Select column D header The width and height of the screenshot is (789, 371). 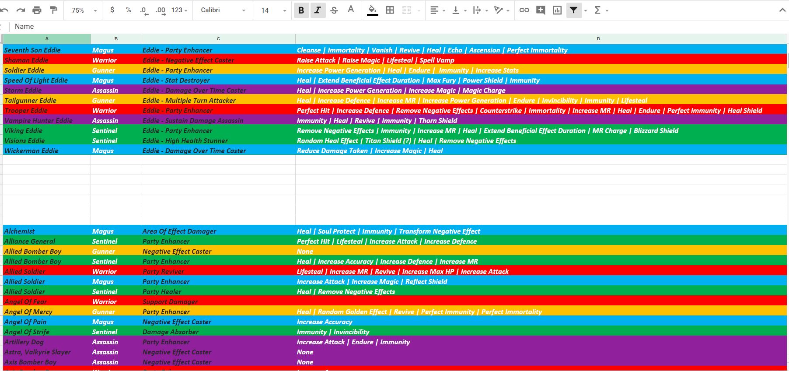click(598, 39)
